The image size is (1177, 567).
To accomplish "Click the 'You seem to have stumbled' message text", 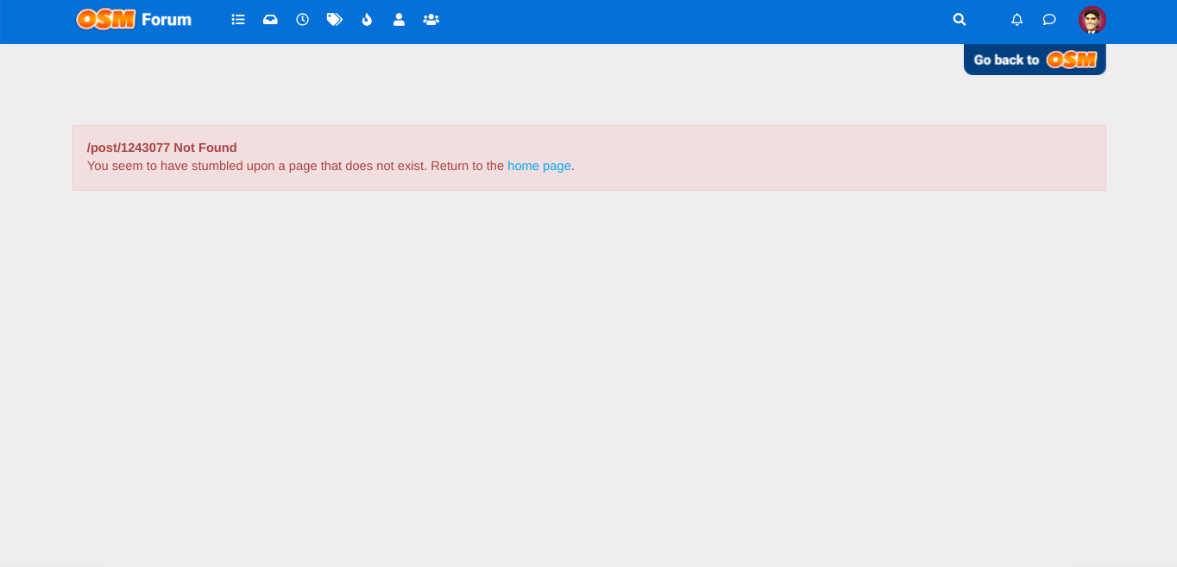I will 330,166.
